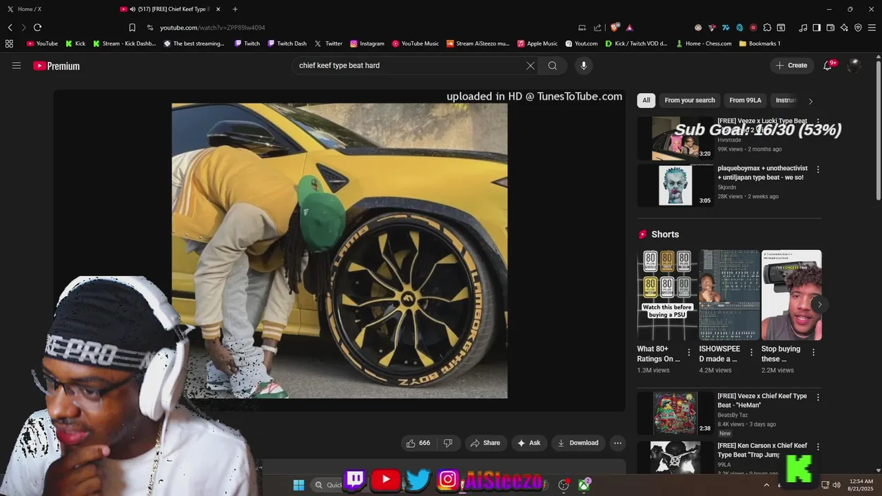
Task: Open options for Stop buying these short
Action: point(813,352)
